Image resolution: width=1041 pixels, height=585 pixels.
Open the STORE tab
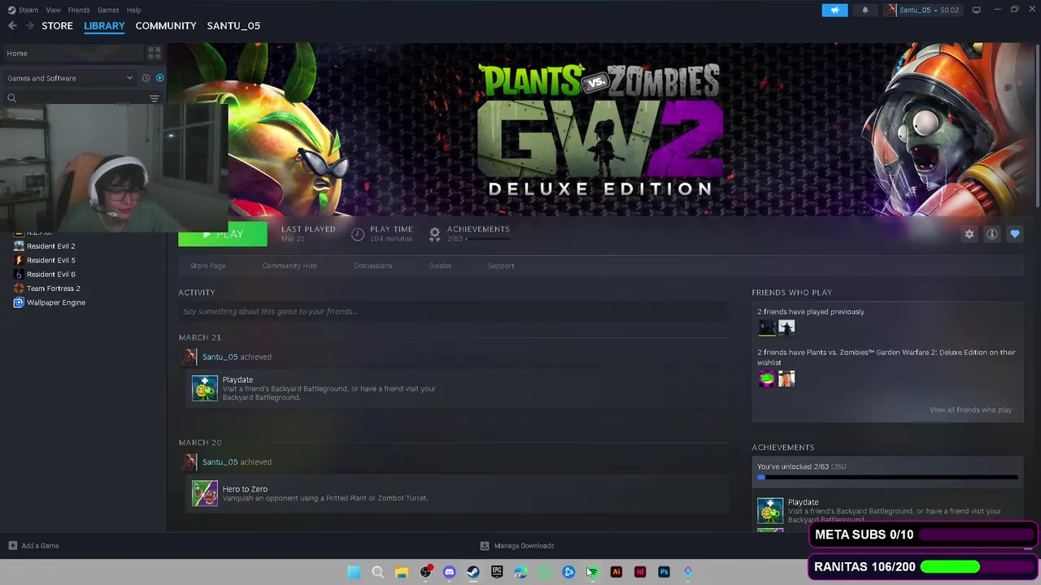57,26
